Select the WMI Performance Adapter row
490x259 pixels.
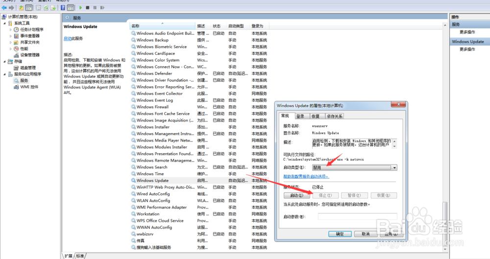[x=199, y=207]
